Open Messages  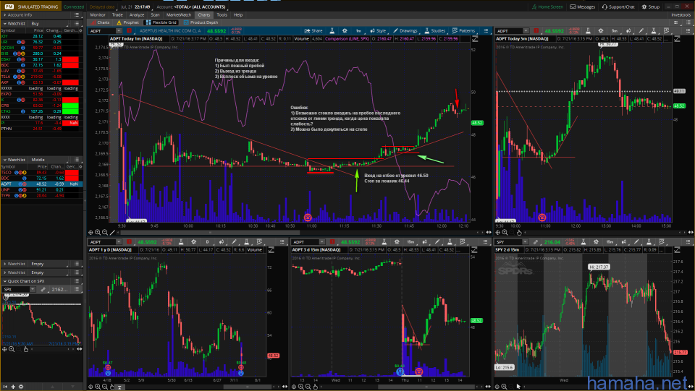pyautogui.click(x=582, y=7)
